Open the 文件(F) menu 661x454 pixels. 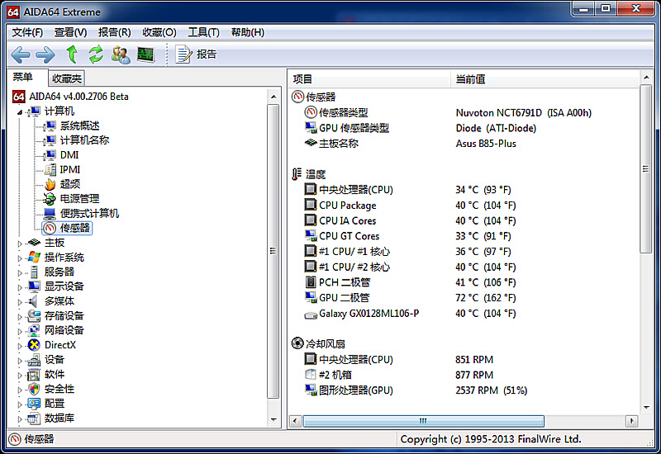27,32
